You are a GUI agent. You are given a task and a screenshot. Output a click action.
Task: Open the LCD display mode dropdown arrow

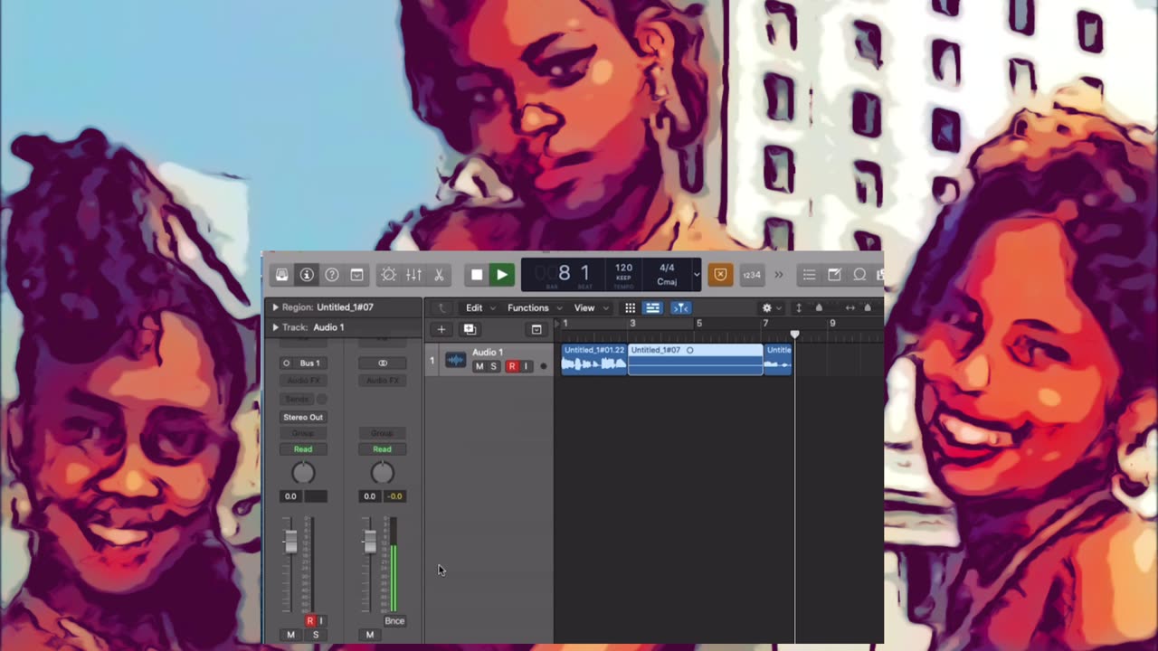[696, 275]
